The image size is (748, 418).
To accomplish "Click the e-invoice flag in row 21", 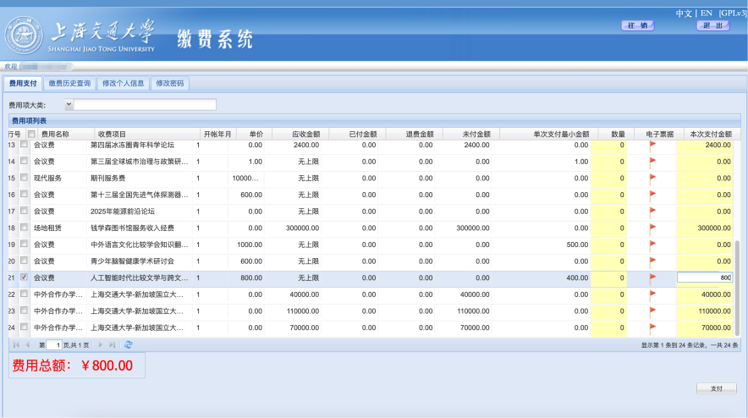I will pyautogui.click(x=652, y=278).
